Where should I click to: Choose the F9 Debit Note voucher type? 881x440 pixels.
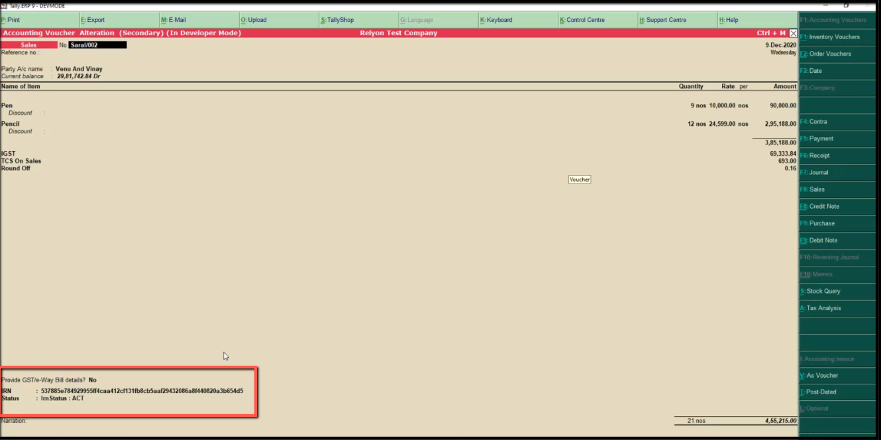point(837,241)
